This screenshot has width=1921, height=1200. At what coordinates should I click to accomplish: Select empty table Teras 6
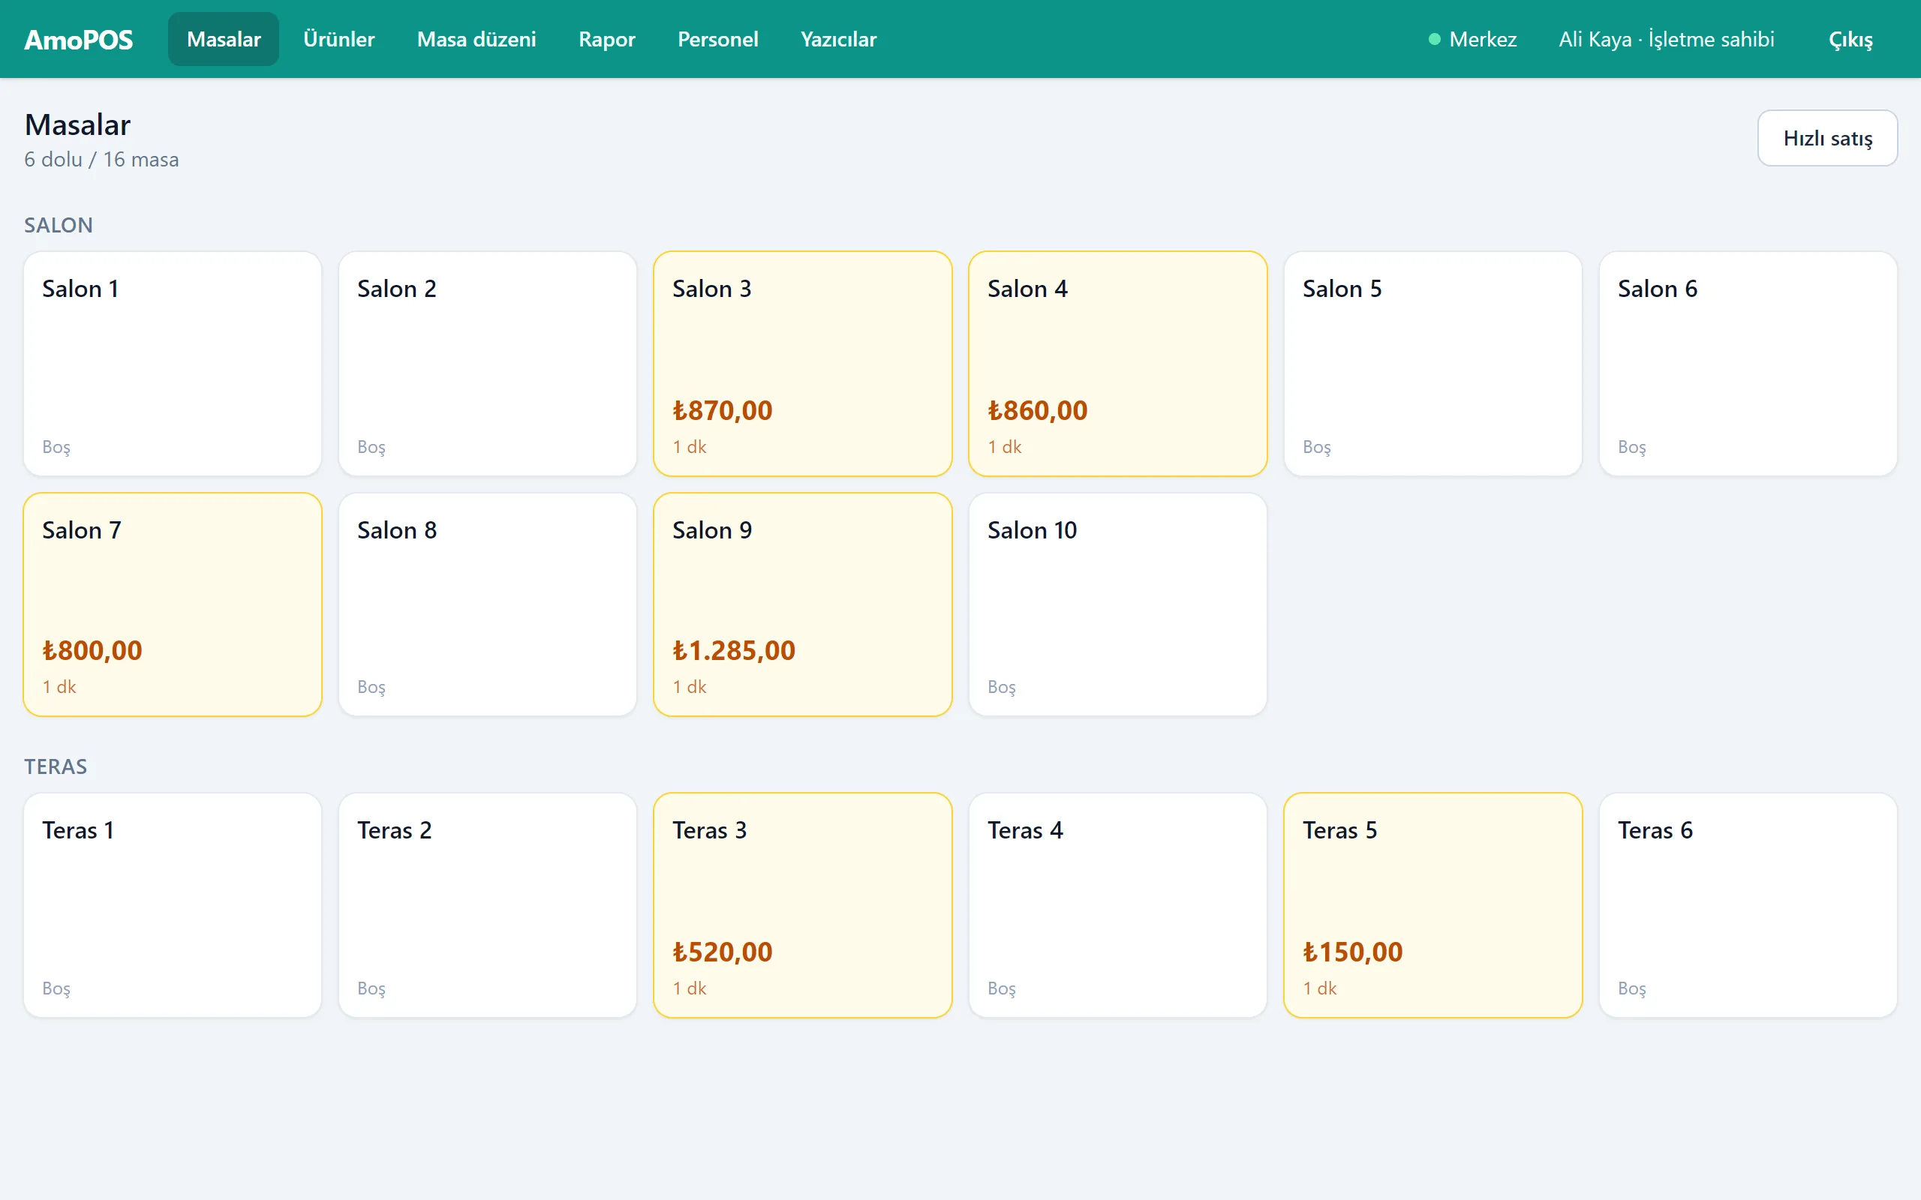1748,904
